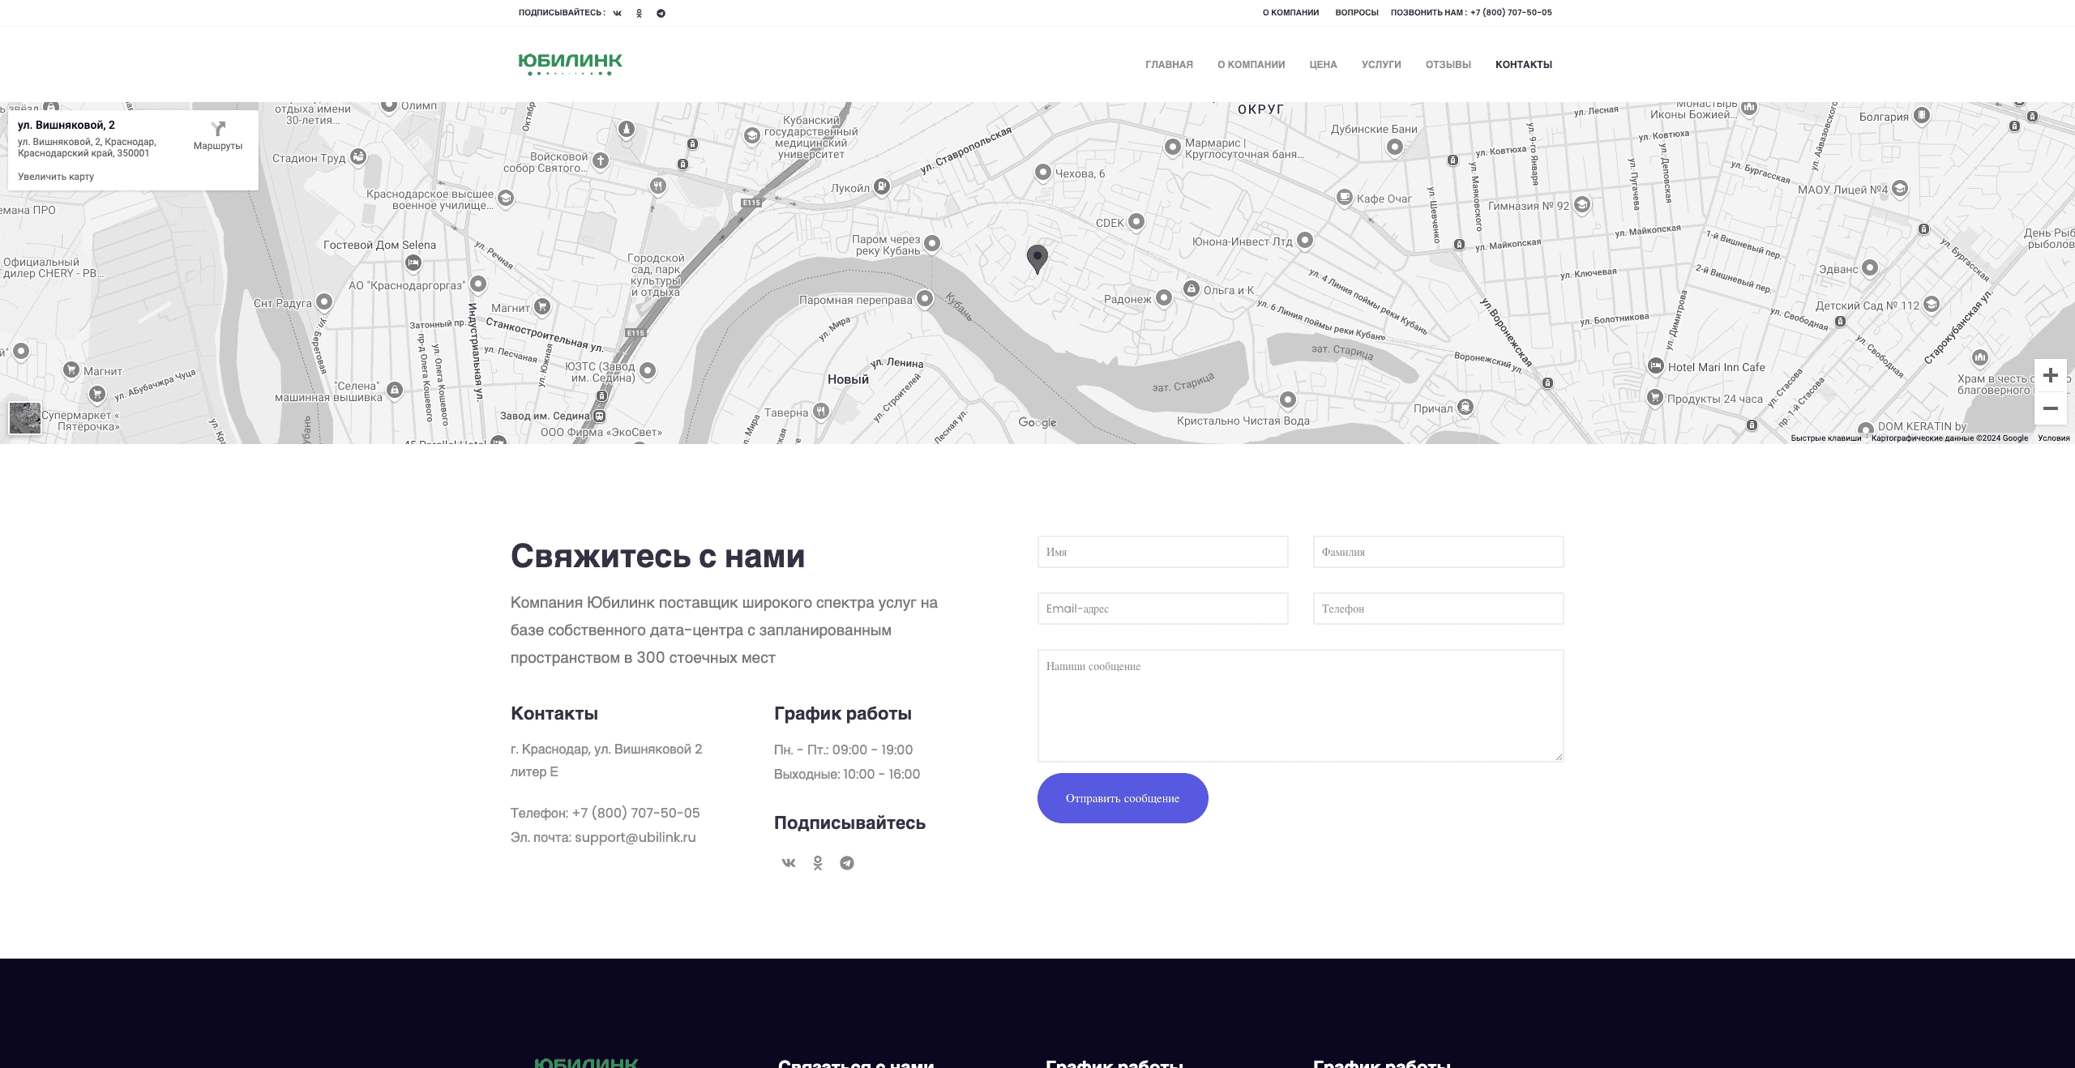Click the Маршруты directions icon on map
This screenshot has width=2075, height=1068.
point(218,130)
